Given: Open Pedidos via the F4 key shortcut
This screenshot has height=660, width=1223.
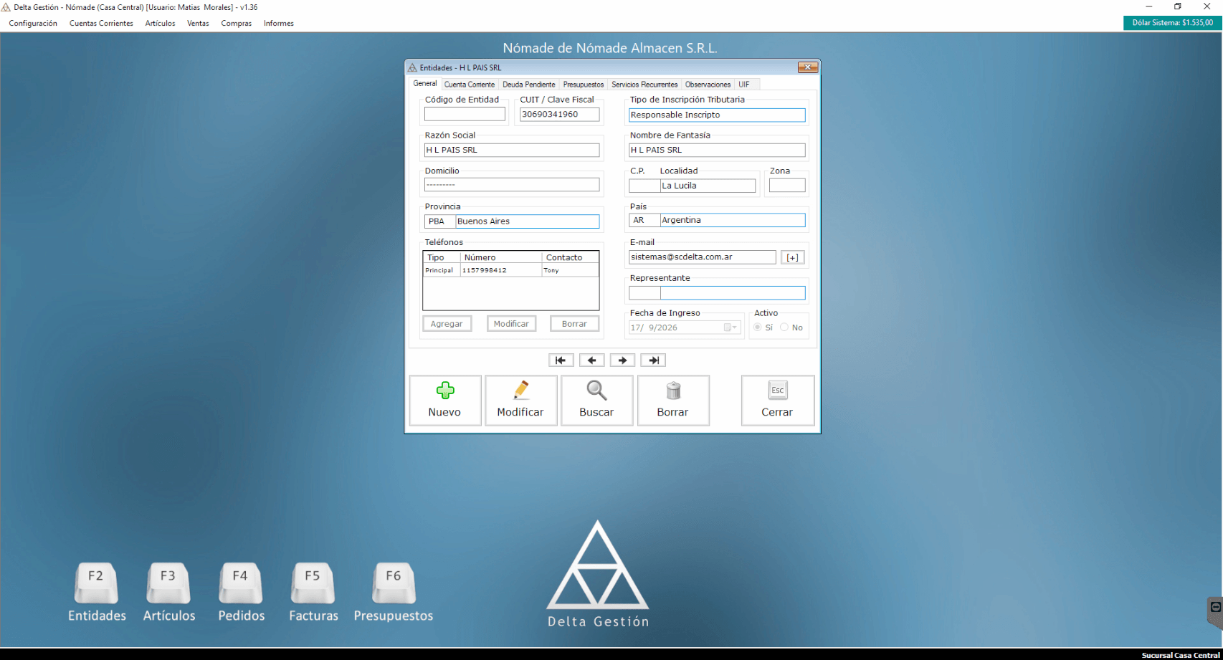Looking at the screenshot, I should (241, 592).
